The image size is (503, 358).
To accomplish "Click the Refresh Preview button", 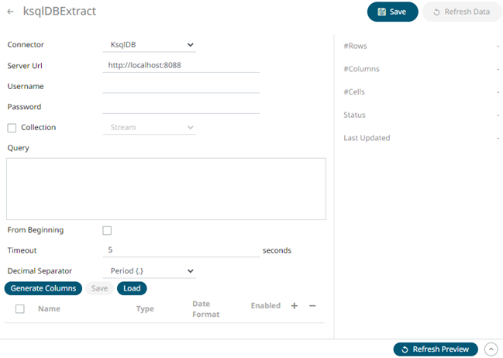I will 436,349.
